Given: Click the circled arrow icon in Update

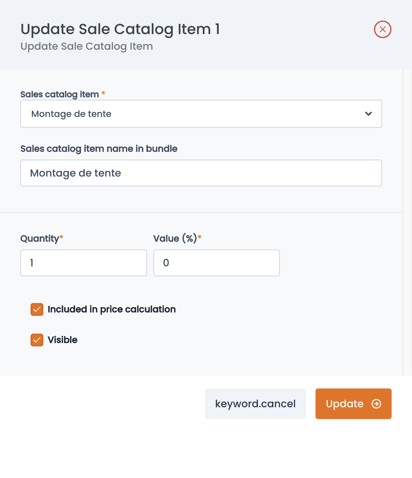Looking at the screenshot, I should click(x=376, y=404).
